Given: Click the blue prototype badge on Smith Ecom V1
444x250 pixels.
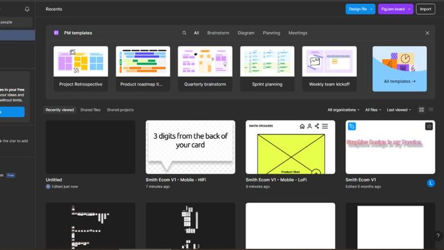Looking at the screenshot, I should pyautogui.click(x=352, y=126).
